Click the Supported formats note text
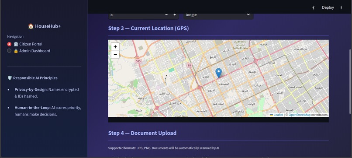The width and height of the screenshot is (352, 158). click(x=164, y=148)
